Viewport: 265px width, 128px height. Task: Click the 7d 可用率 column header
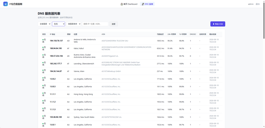pyautogui.click(x=183, y=34)
